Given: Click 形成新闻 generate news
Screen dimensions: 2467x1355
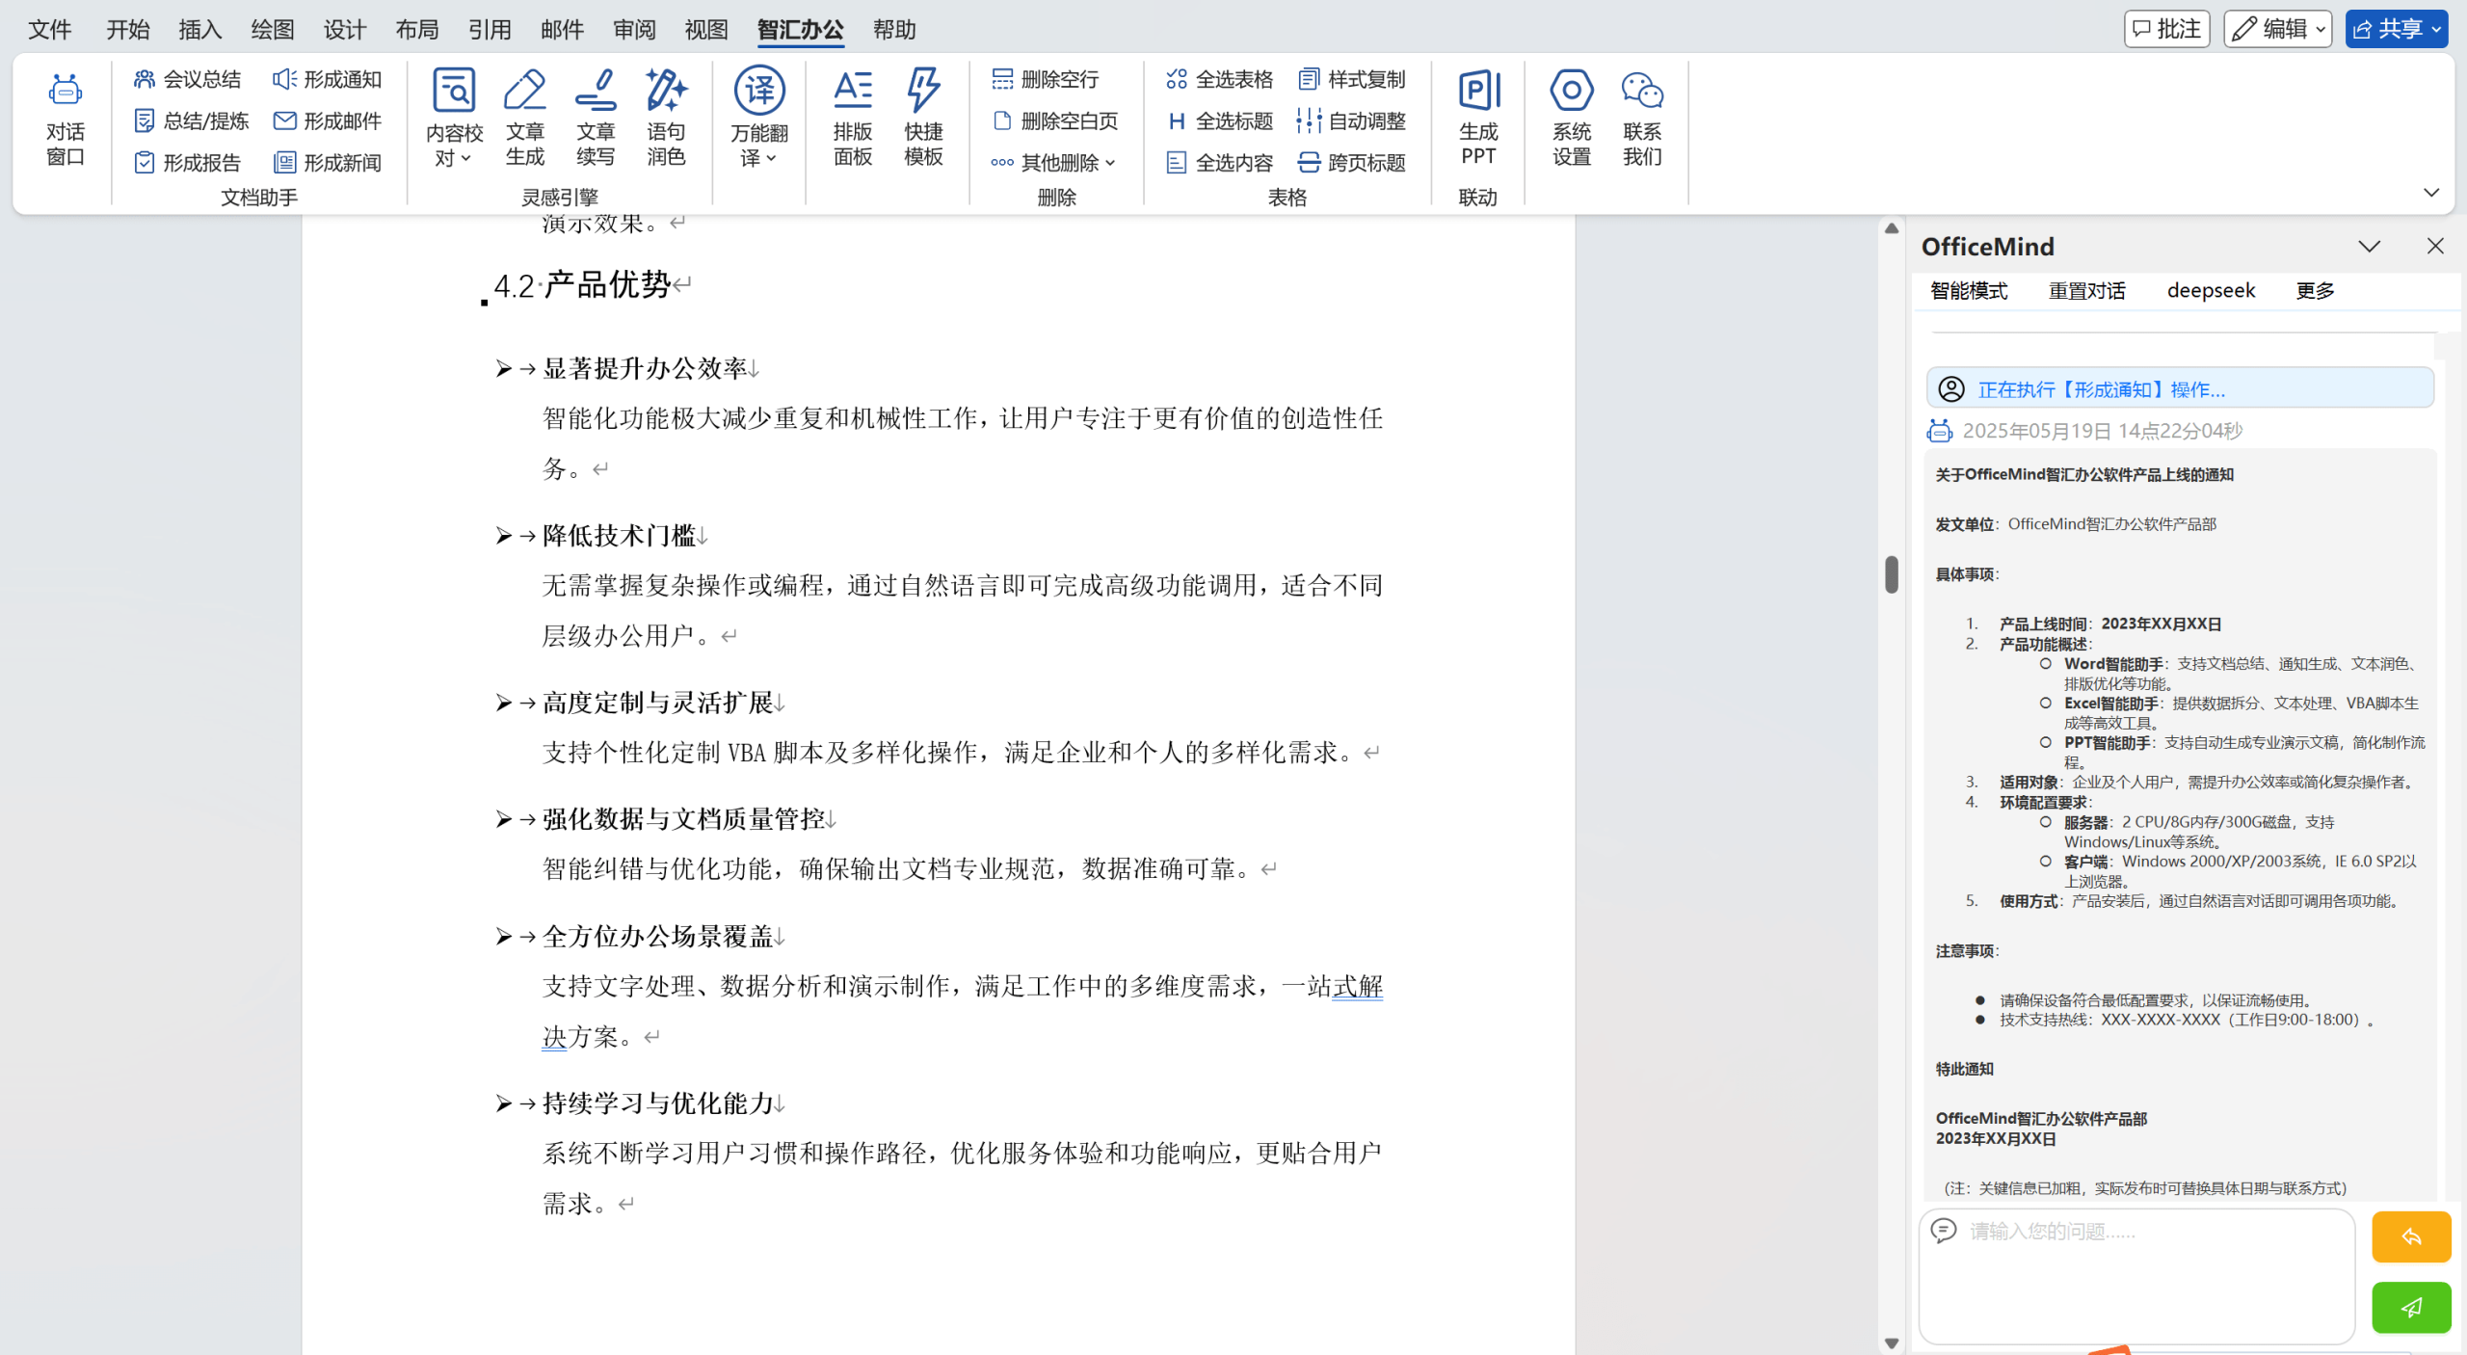Looking at the screenshot, I should 328,163.
